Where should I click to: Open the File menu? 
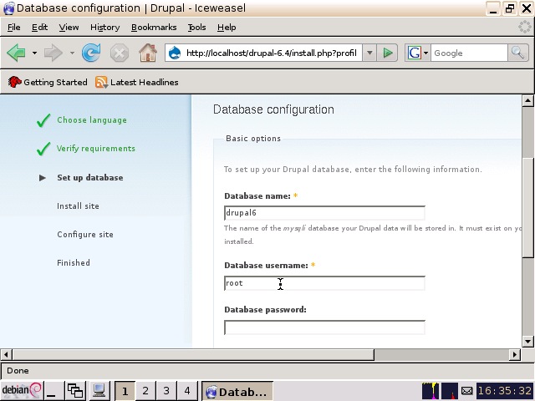[14, 28]
